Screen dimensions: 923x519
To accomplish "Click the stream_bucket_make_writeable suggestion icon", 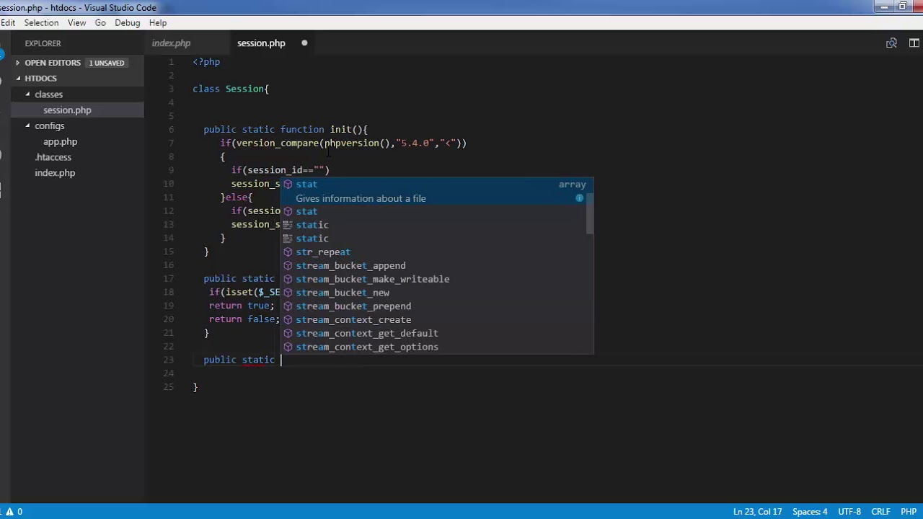I will 288,279.
